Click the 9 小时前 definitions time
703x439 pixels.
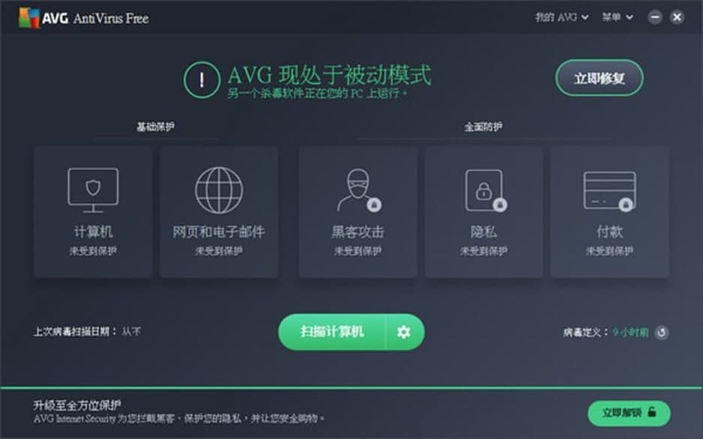pos(630,332)
